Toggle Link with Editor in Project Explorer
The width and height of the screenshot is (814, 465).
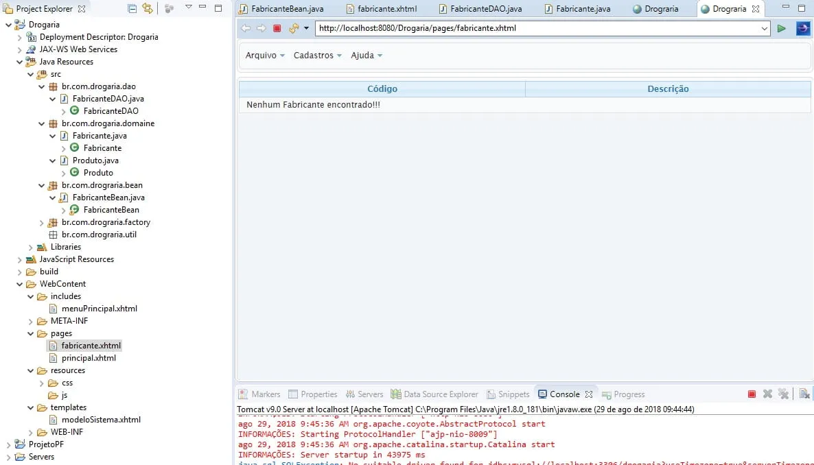148,8
